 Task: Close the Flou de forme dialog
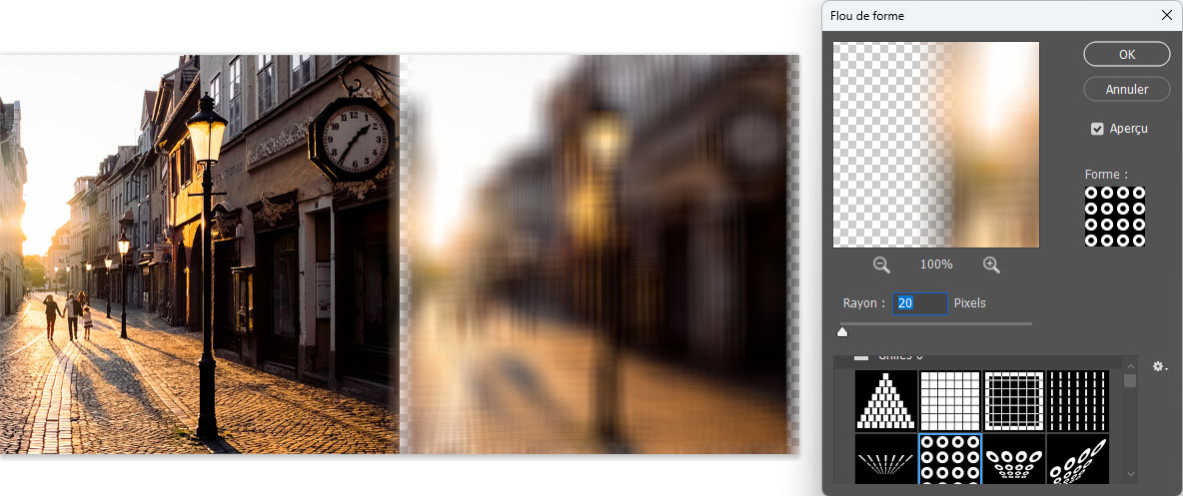click(1166, 15)
